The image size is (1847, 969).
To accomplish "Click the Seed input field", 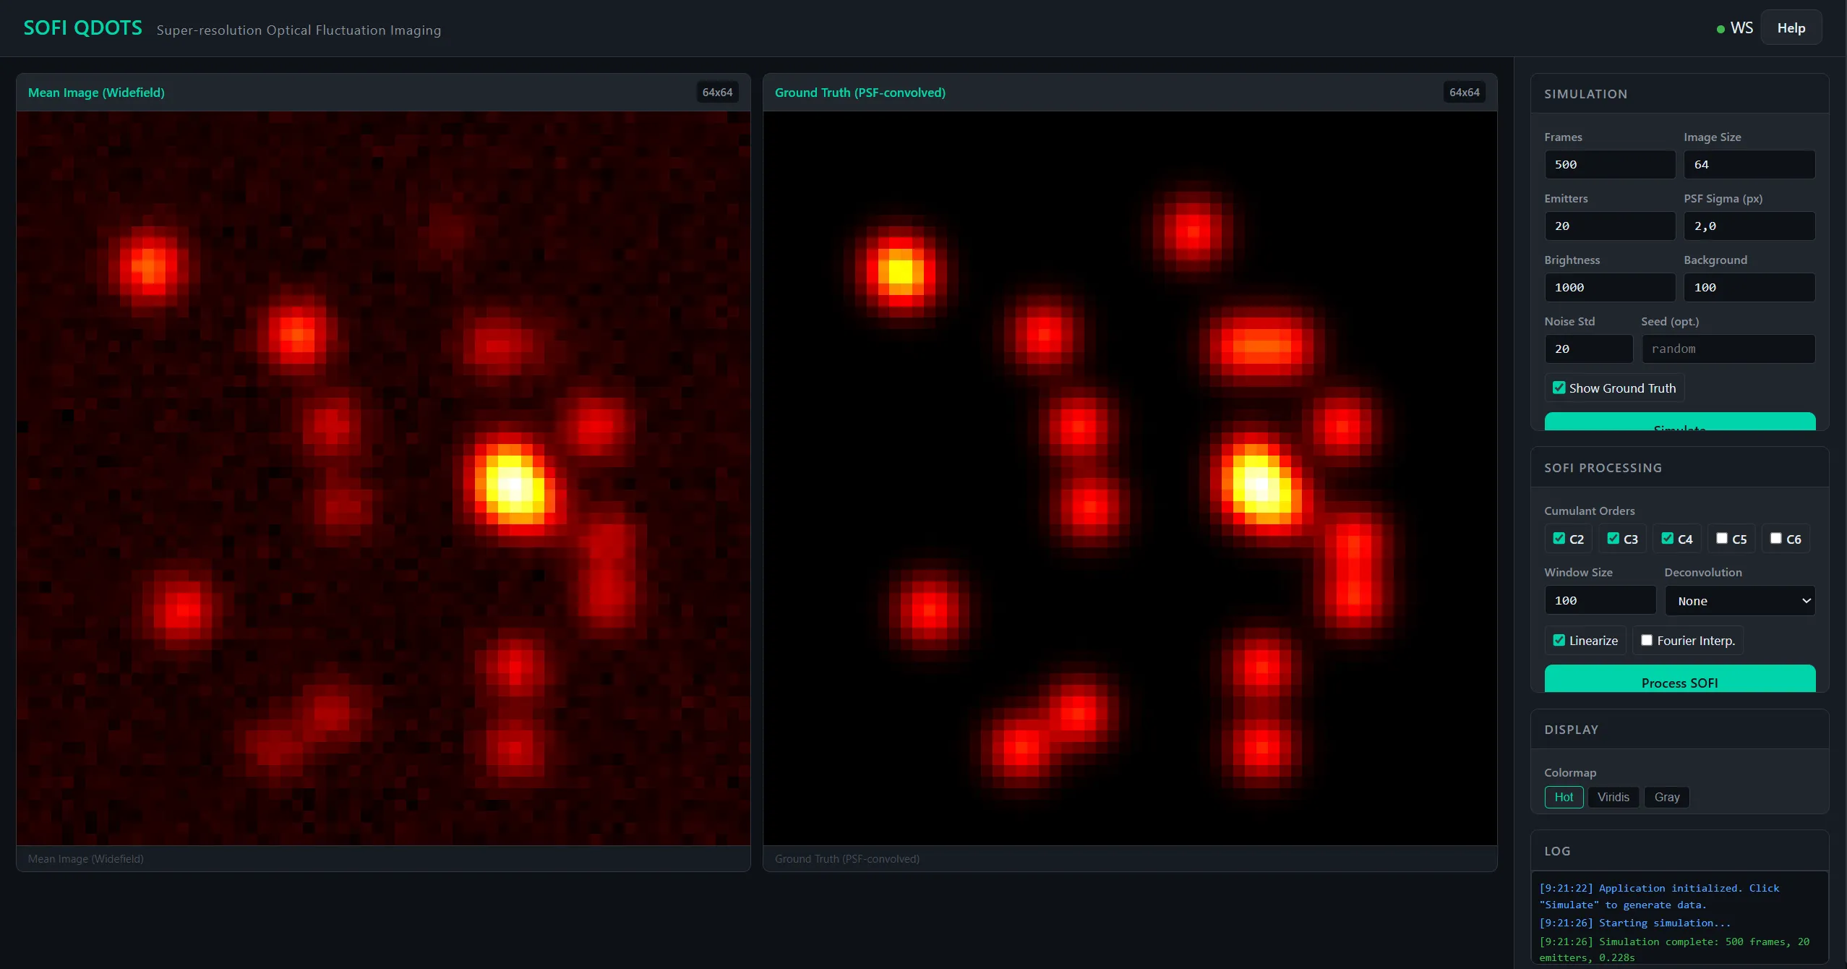I will tap(1728, 349).
